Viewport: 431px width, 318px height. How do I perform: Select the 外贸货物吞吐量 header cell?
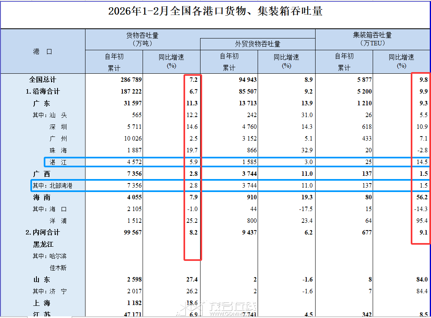pos(258,44)
